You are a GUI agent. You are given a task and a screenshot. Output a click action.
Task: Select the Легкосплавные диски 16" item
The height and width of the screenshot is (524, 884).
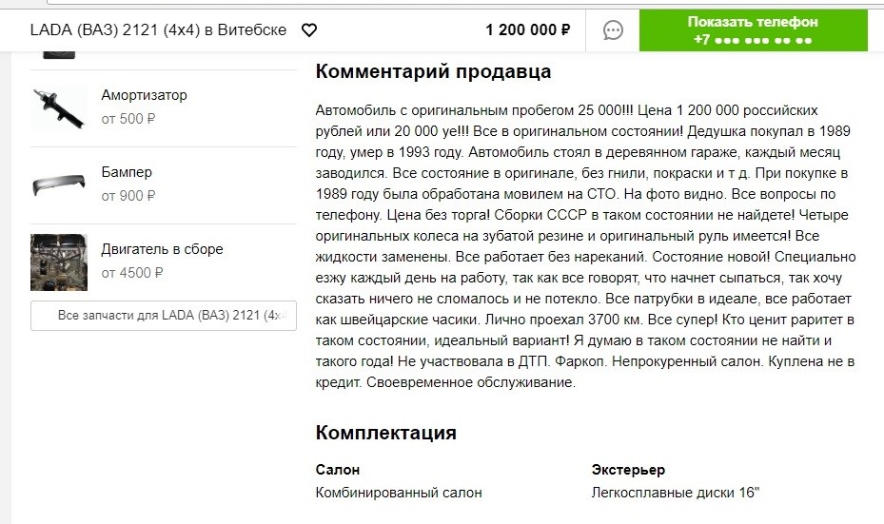676,493
